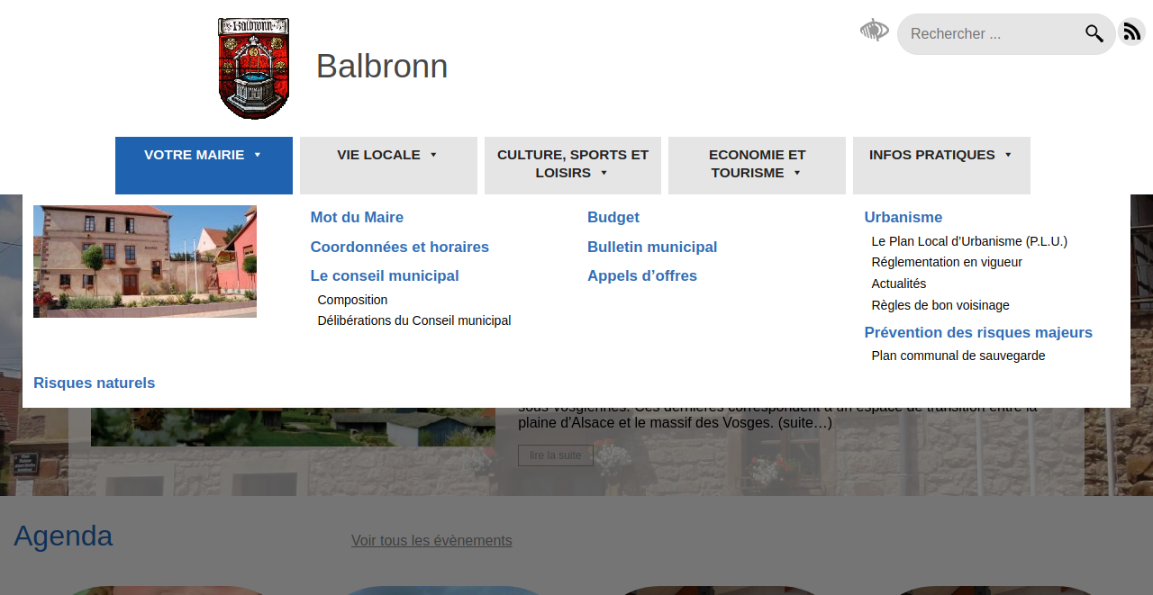
Task: Open Appels d'offres
Action: point(642,275)
